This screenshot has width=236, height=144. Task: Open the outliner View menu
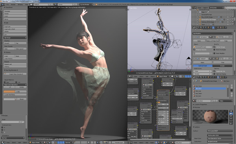coord(199,7)
